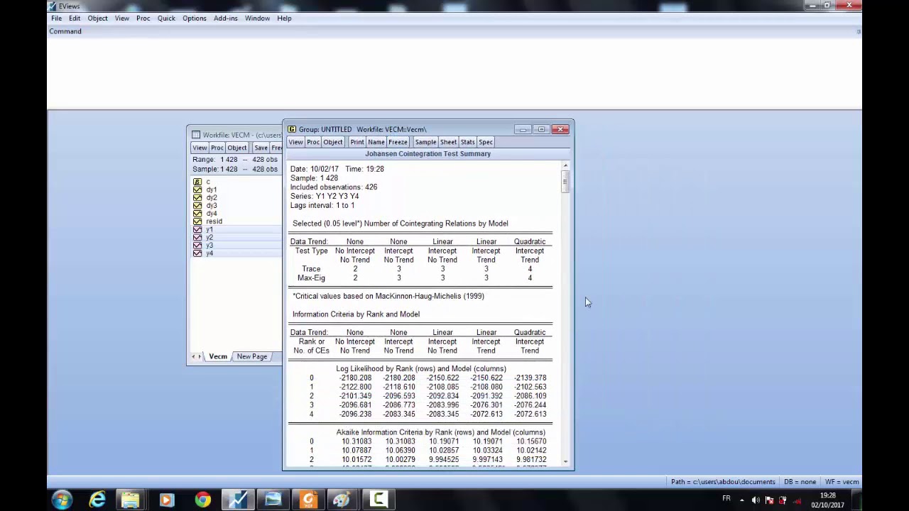Click View button in Workfile window toolbar
Viewport: 909px width, 511px height.
click(x=200, y=148)
